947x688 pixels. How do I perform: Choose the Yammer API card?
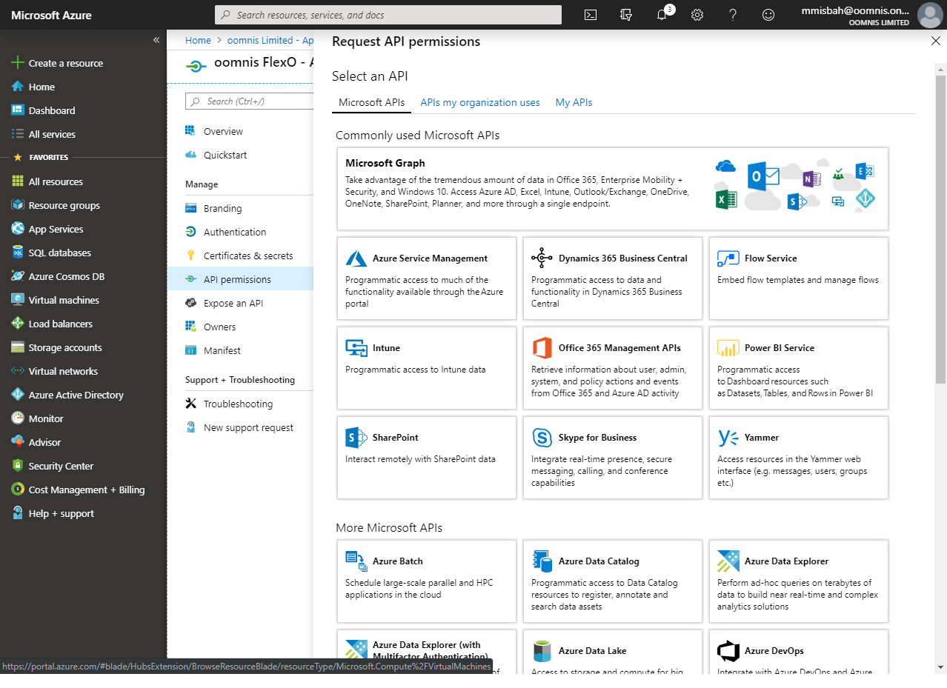point(799,458)
